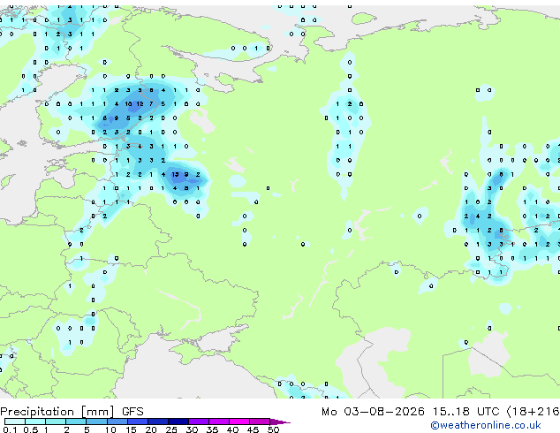
Task: Select the 0.5–1 mm legend color box
Action: click(35, 422)
